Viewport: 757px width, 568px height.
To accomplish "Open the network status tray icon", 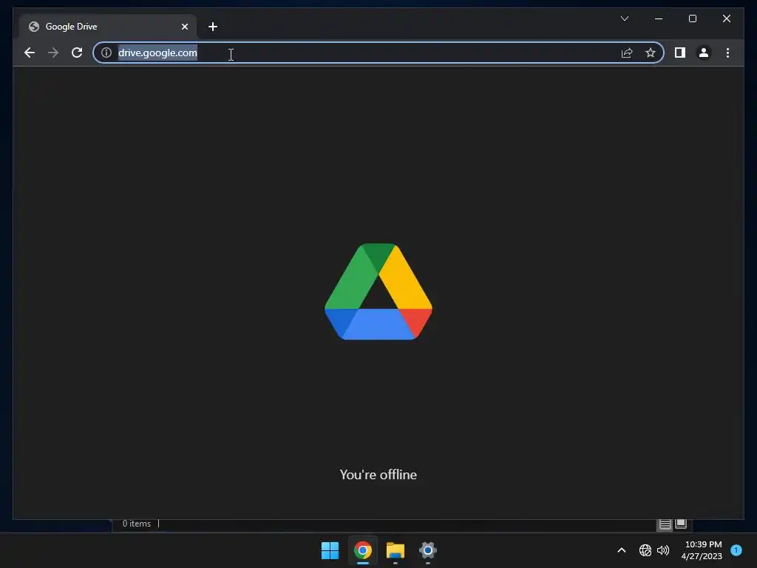I will click(645, 550).
